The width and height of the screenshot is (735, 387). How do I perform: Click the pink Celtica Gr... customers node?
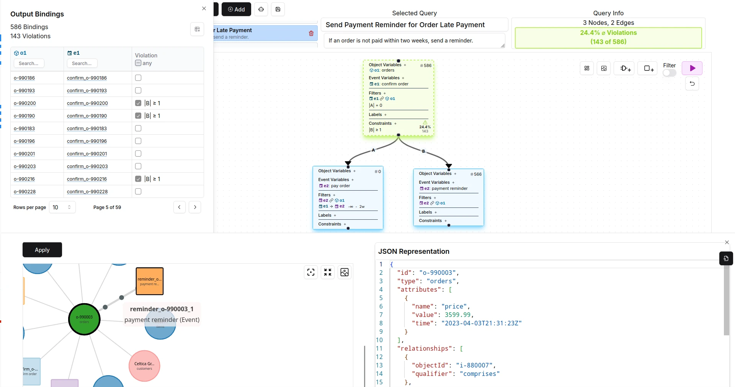coord(144,366)
